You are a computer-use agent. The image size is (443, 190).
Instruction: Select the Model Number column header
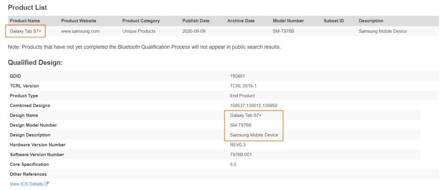click(288, 21)
